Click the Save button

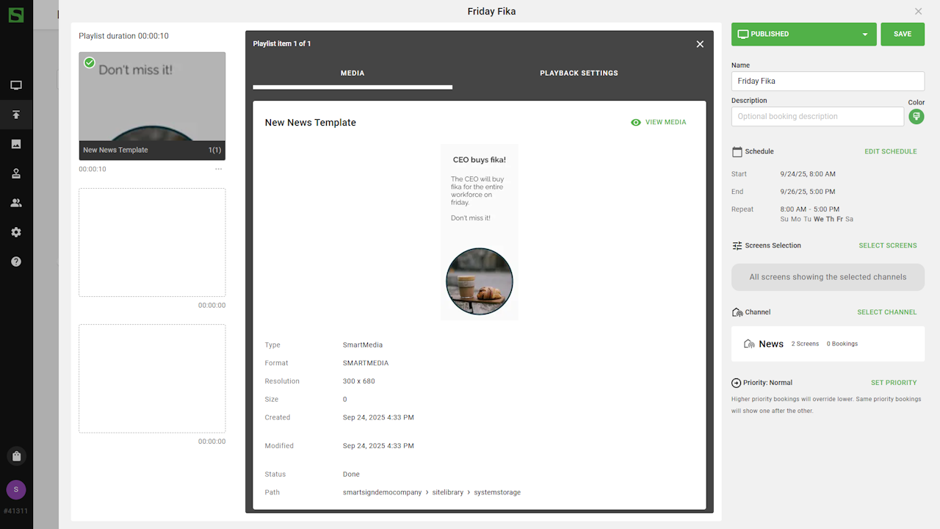point(903,35)
